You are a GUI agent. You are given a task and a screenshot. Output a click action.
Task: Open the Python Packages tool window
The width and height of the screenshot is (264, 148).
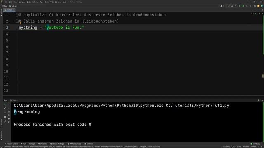coord(57,144)
